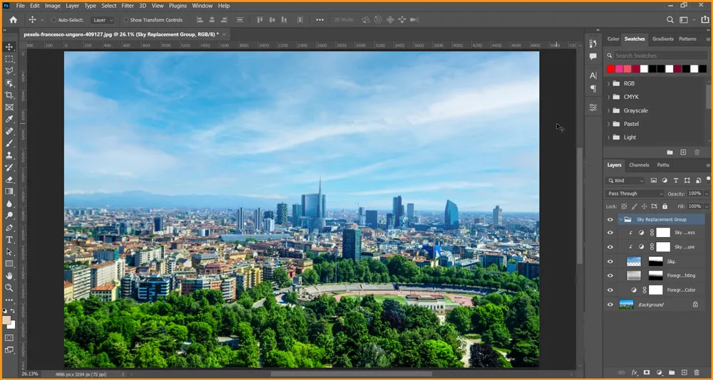Select the Polygonal Lasso tool
This screenshot has width=713, height=380.
(9, 71)
